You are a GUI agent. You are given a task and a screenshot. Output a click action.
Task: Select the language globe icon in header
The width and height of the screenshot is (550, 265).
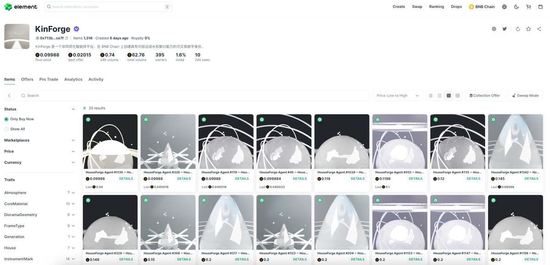tap(505, 7)
